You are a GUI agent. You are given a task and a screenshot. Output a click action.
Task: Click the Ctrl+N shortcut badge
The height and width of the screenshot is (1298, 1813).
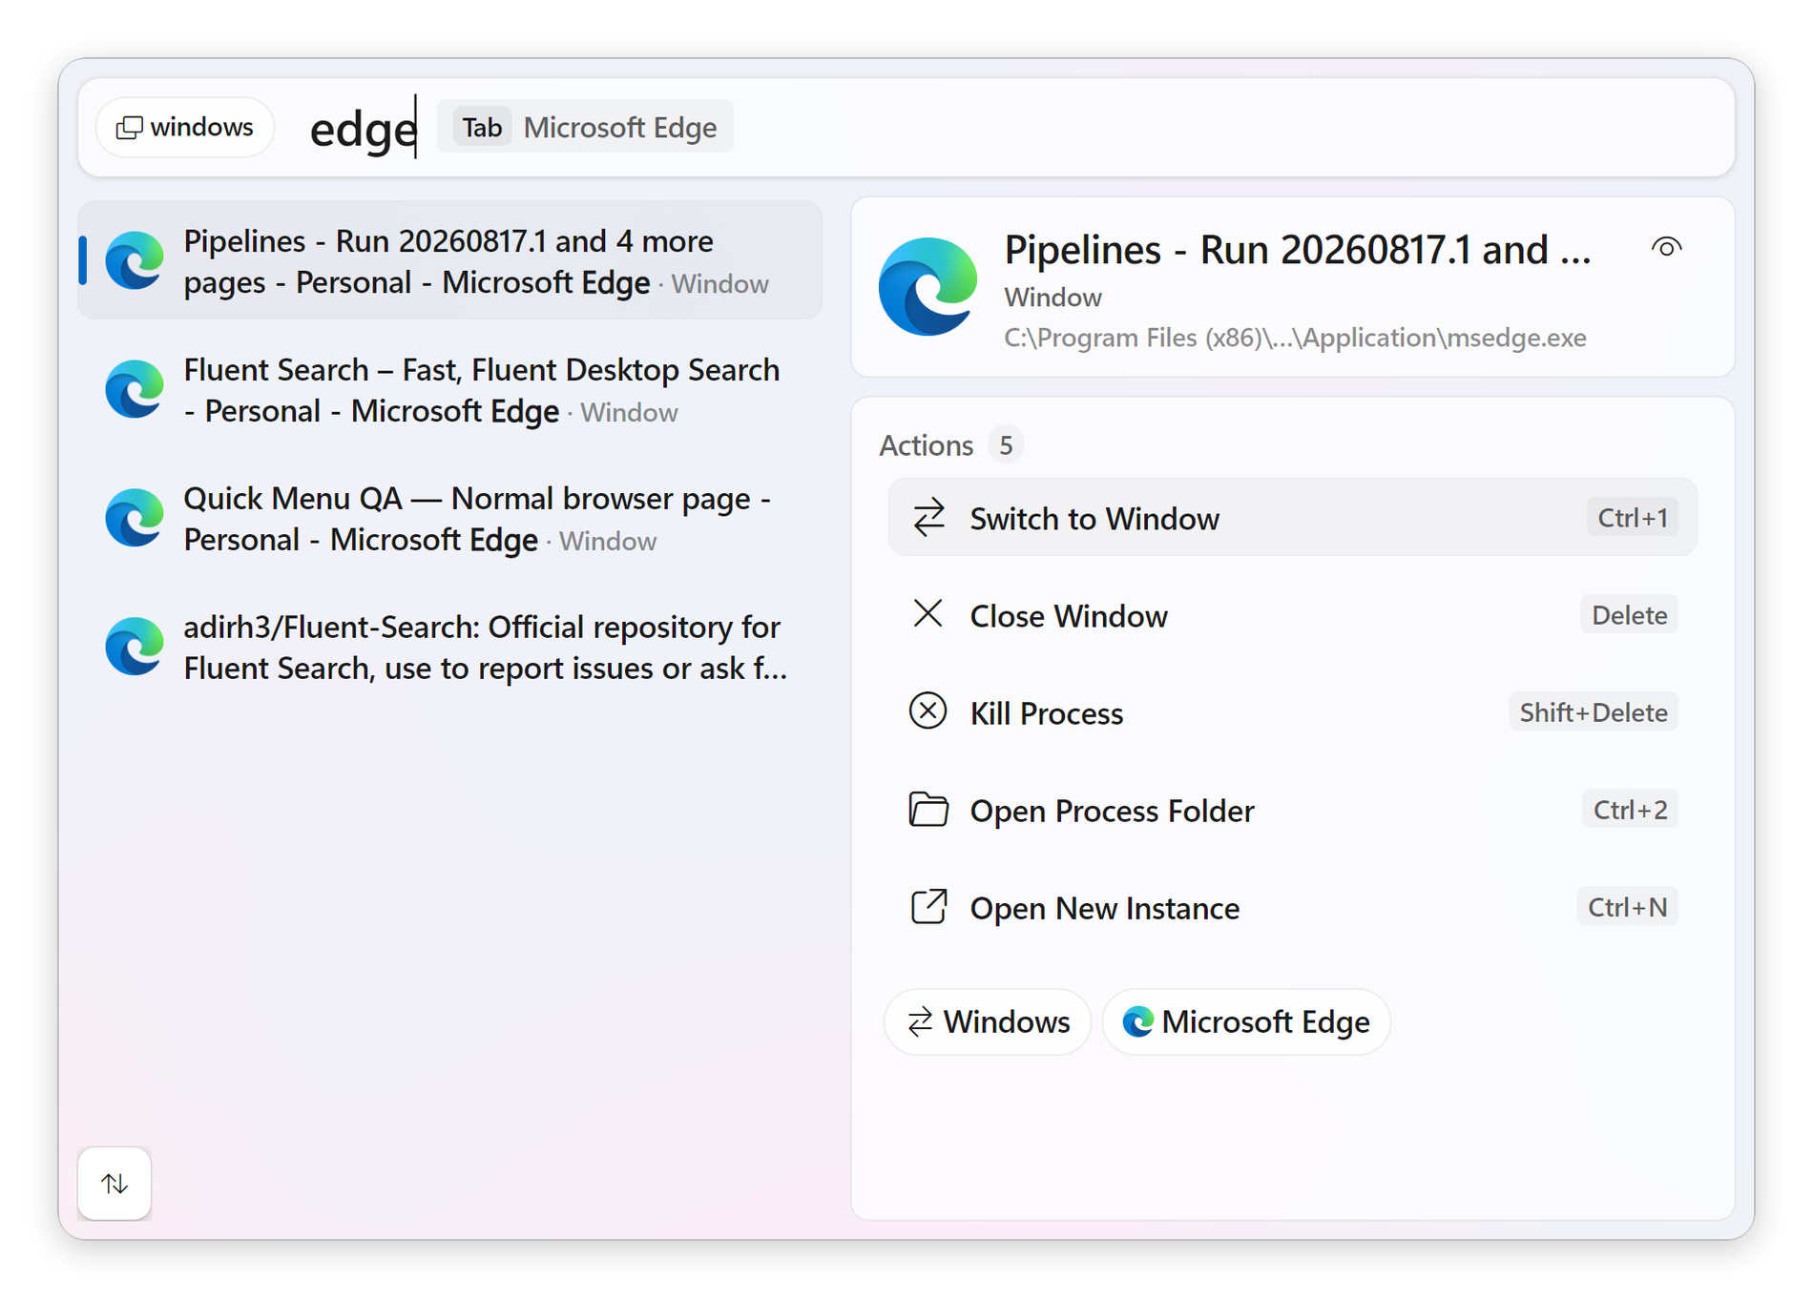[x=1627, y=907]
